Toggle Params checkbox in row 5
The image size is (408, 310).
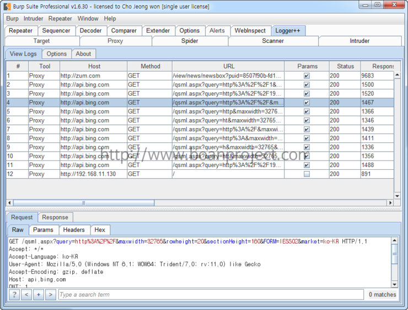(x=307, y=112)
